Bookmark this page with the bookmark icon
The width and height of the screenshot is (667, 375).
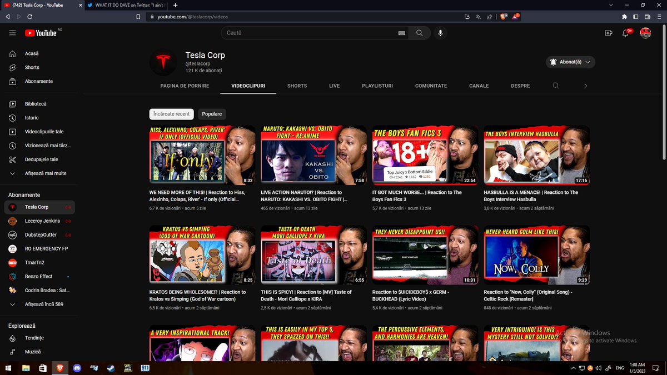[138, 17]
